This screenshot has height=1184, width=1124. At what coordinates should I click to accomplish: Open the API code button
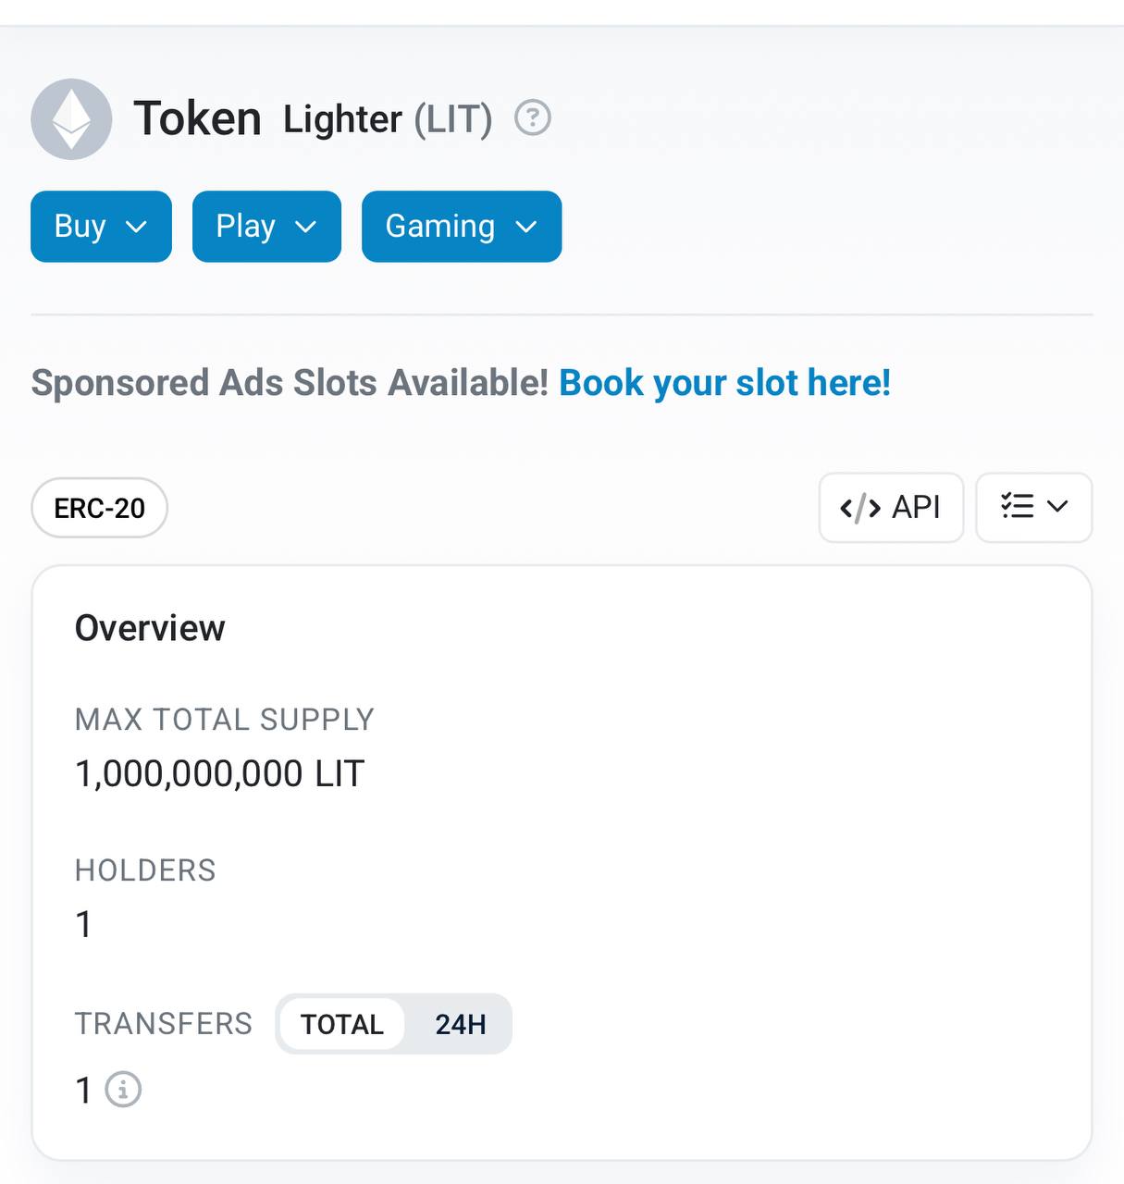(890, 507)
